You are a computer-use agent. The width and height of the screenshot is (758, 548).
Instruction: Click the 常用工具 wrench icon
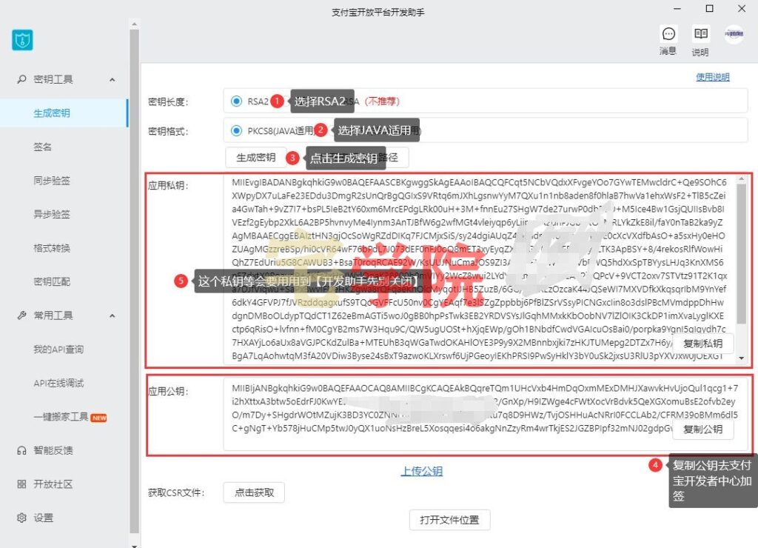21,315
